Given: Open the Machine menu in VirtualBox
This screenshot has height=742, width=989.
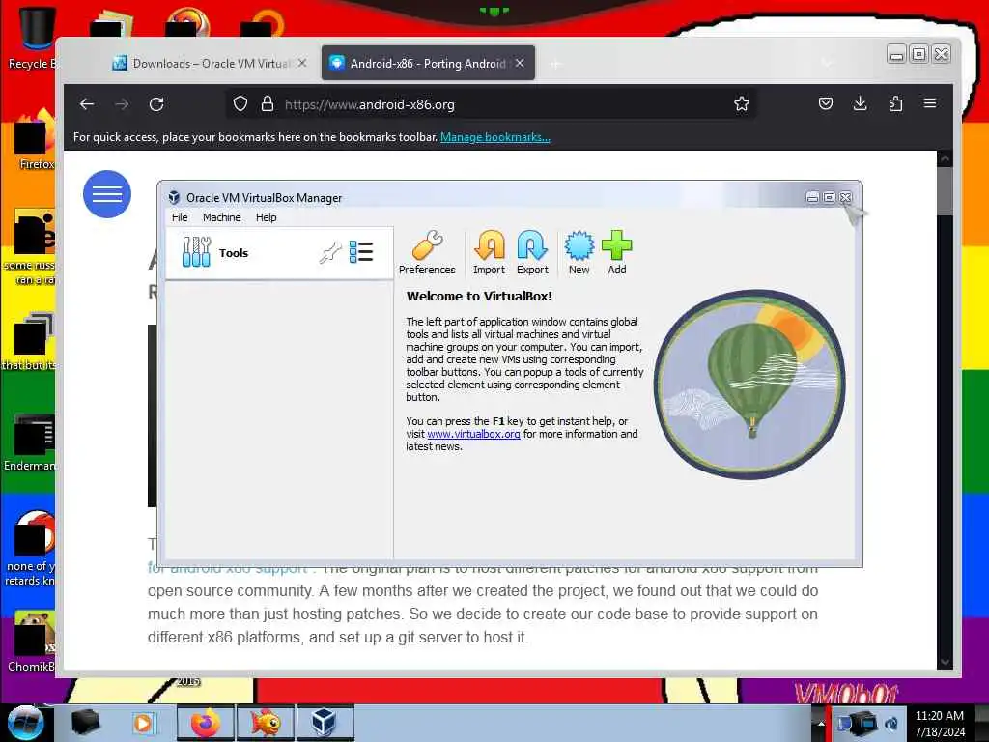Looking at the screenshot, I should click(x=221, y=217).
